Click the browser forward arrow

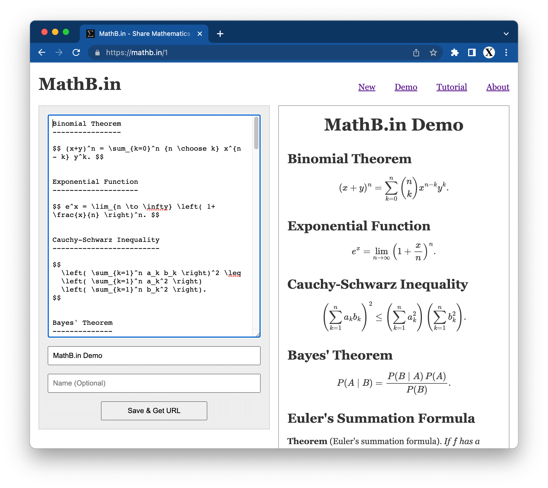(59, 52)
